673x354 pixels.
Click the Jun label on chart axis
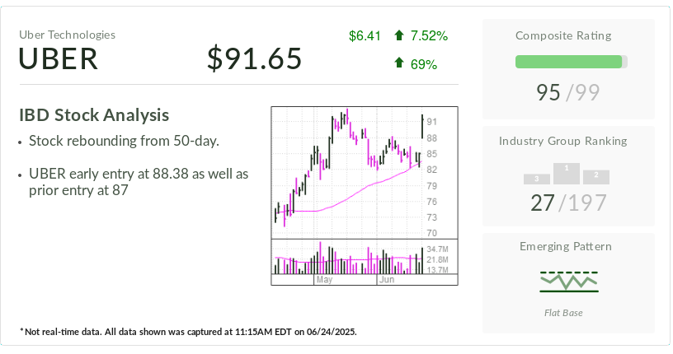[x=387, y=281]
